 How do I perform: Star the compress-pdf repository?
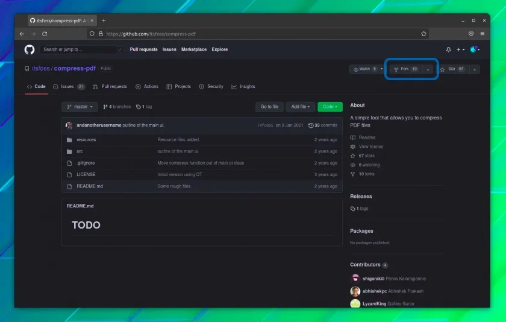[x=454, y=69]
